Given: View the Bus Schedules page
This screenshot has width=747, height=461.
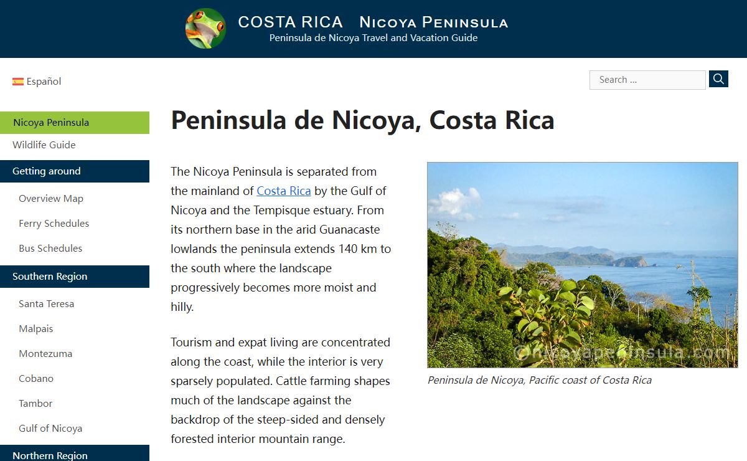Looking at the screenshot, I should (x=50, y=249).
